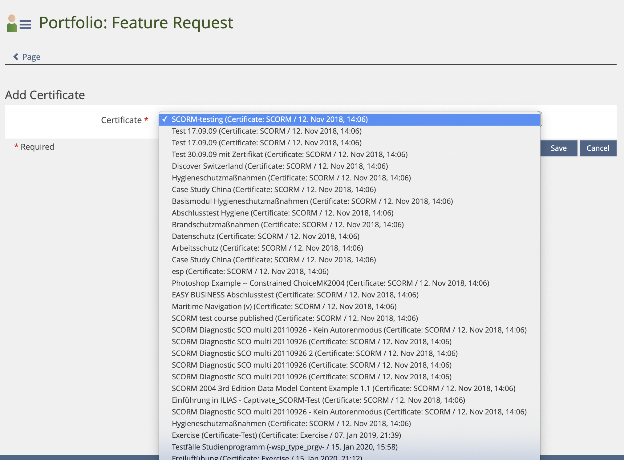624x460 pixels.
Task: Choose Exercise (Certificate-Test) option
Action: pos(286,435)
